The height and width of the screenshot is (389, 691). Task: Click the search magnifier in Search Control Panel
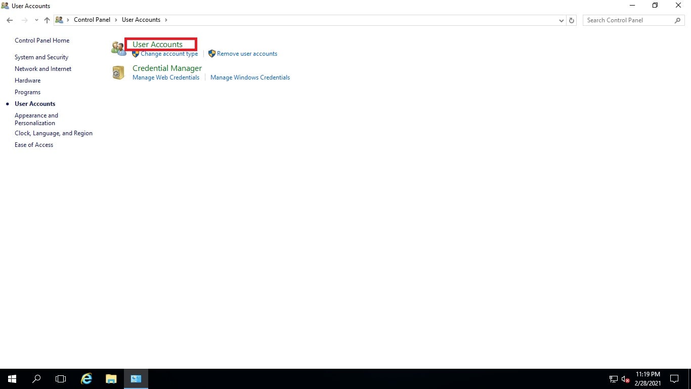(678, 20)
